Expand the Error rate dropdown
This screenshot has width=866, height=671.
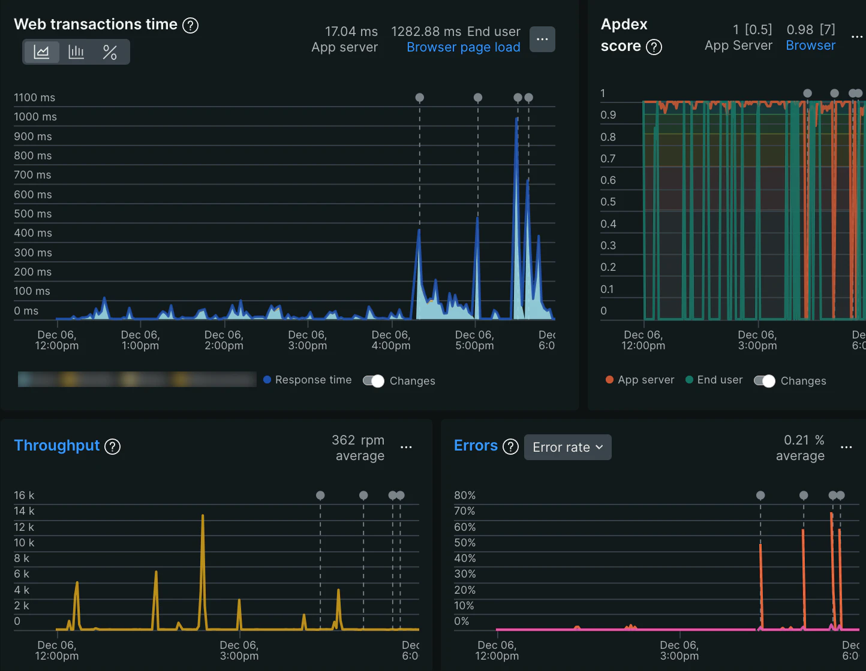pyautogui.click(x=568, y=448)
